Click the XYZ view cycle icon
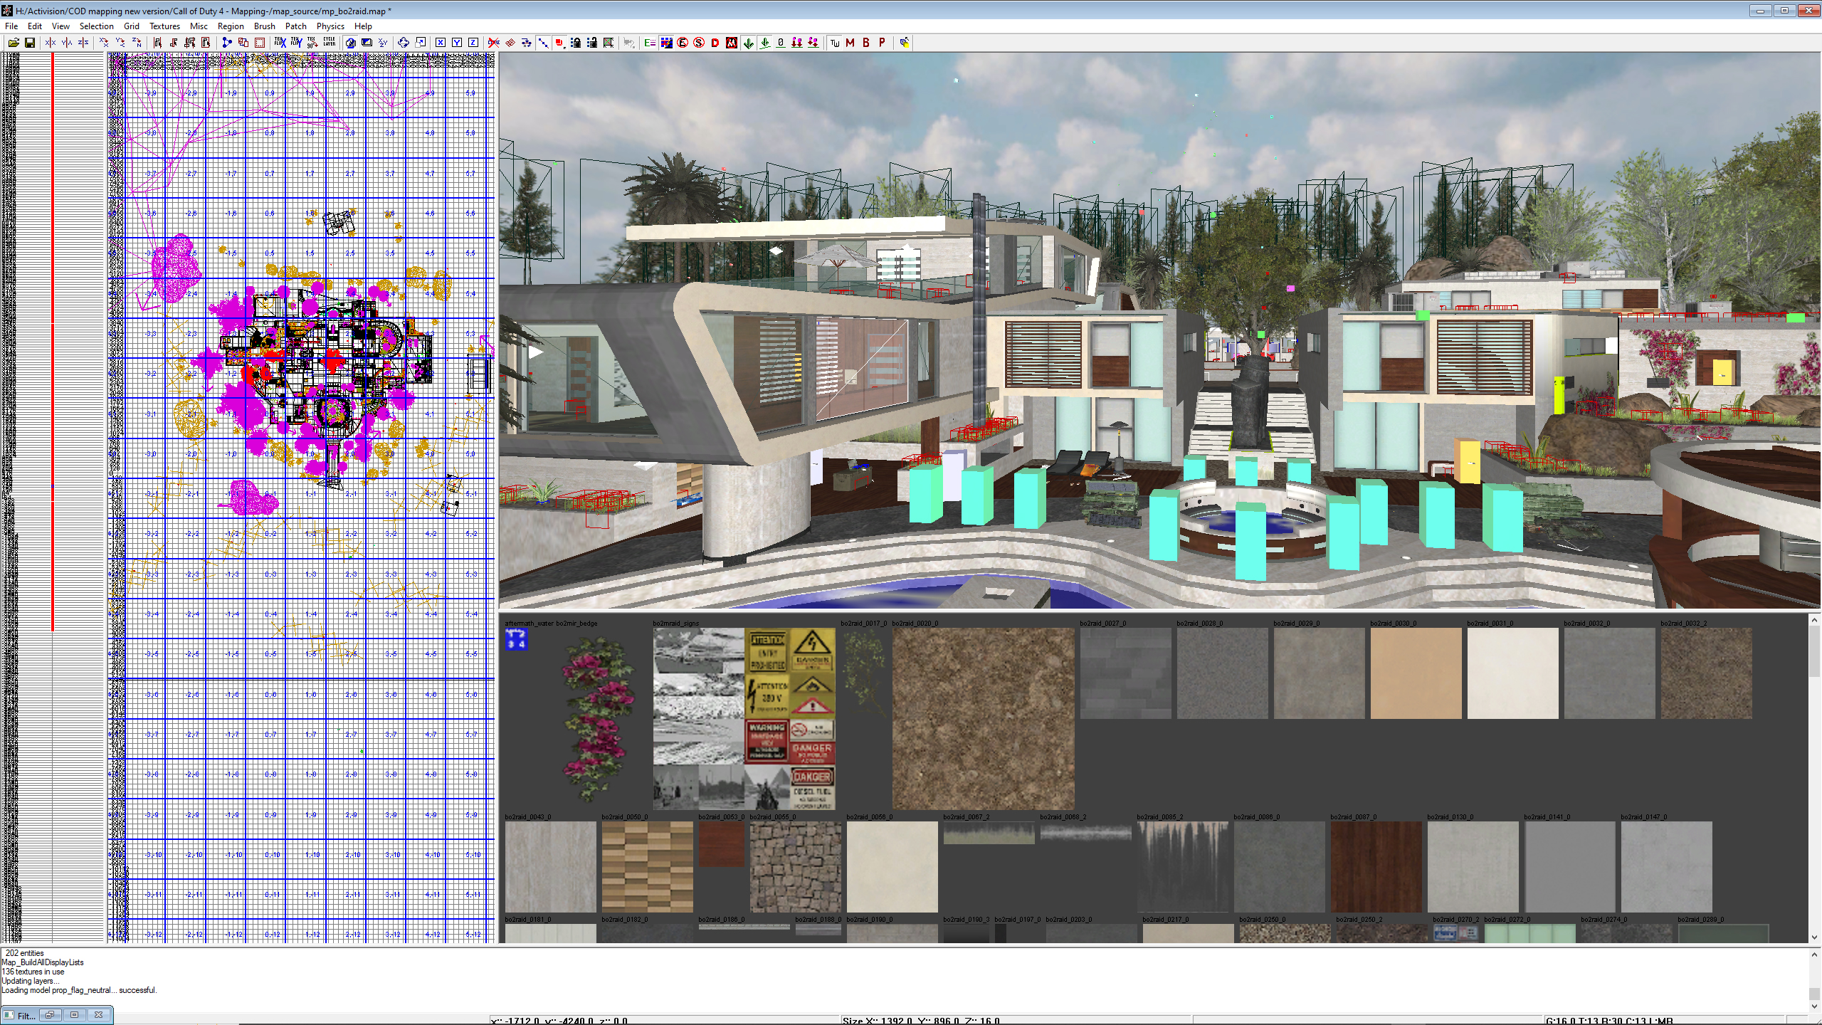 (x=383, y=43)
